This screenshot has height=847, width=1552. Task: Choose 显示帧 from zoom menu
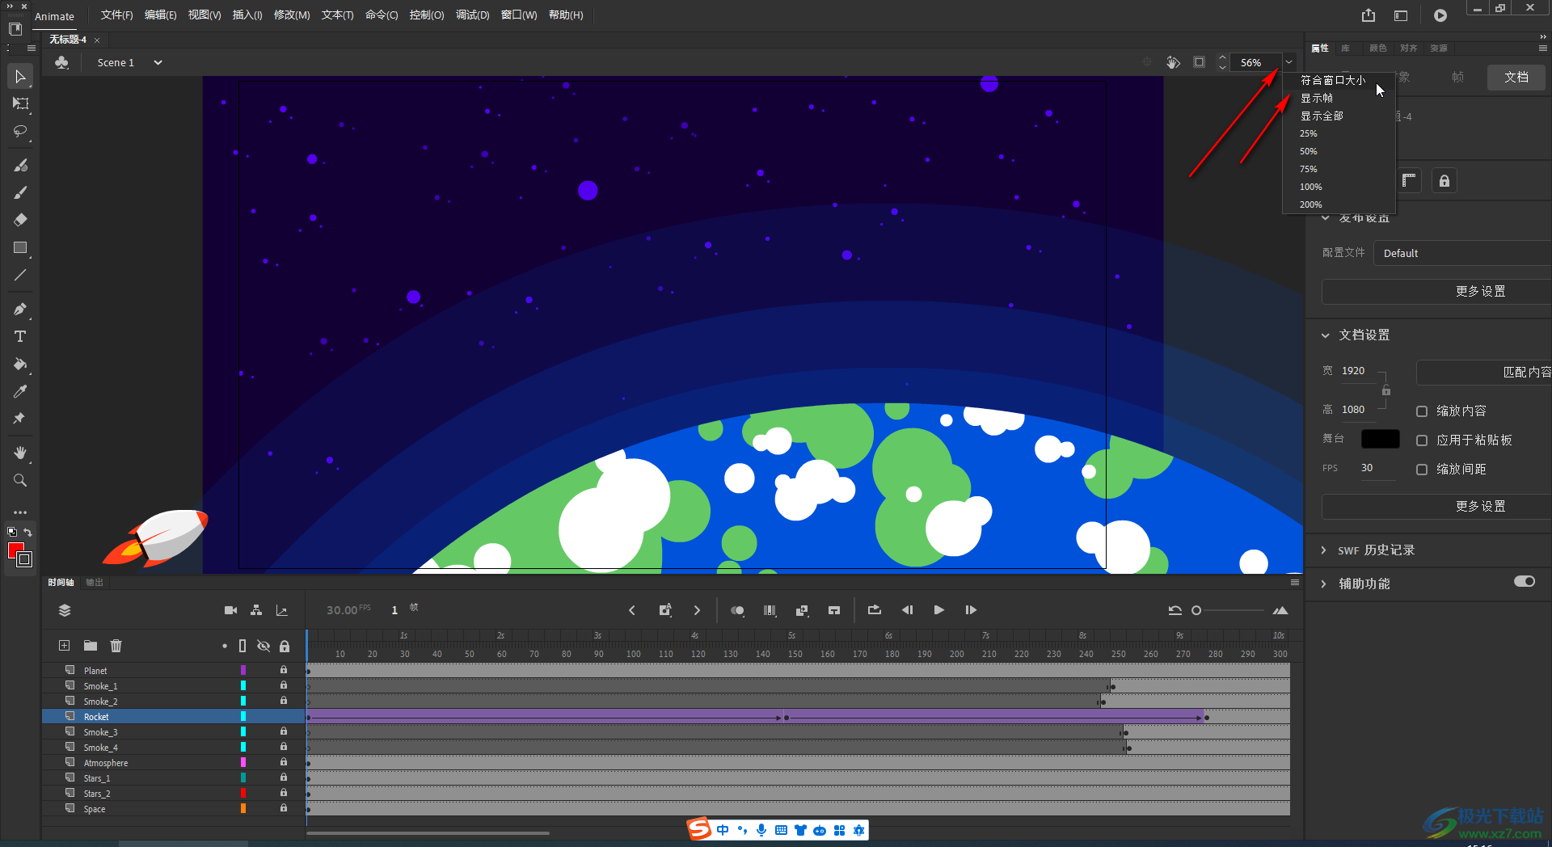[x=1339, y=98]
